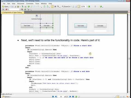Click the rotate clockwise icon
This screenshot has width=131, height=98.
click(47, 7)
